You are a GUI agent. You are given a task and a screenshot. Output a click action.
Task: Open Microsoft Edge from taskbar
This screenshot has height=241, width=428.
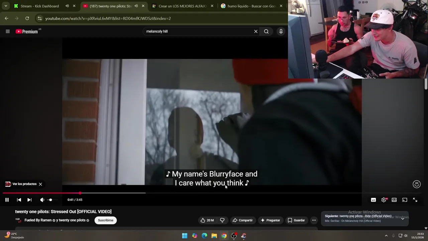tap(204, 236)
